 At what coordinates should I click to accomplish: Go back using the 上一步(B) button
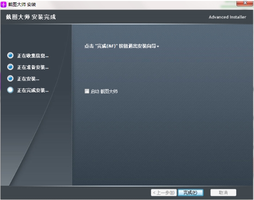tap(164, 193)
